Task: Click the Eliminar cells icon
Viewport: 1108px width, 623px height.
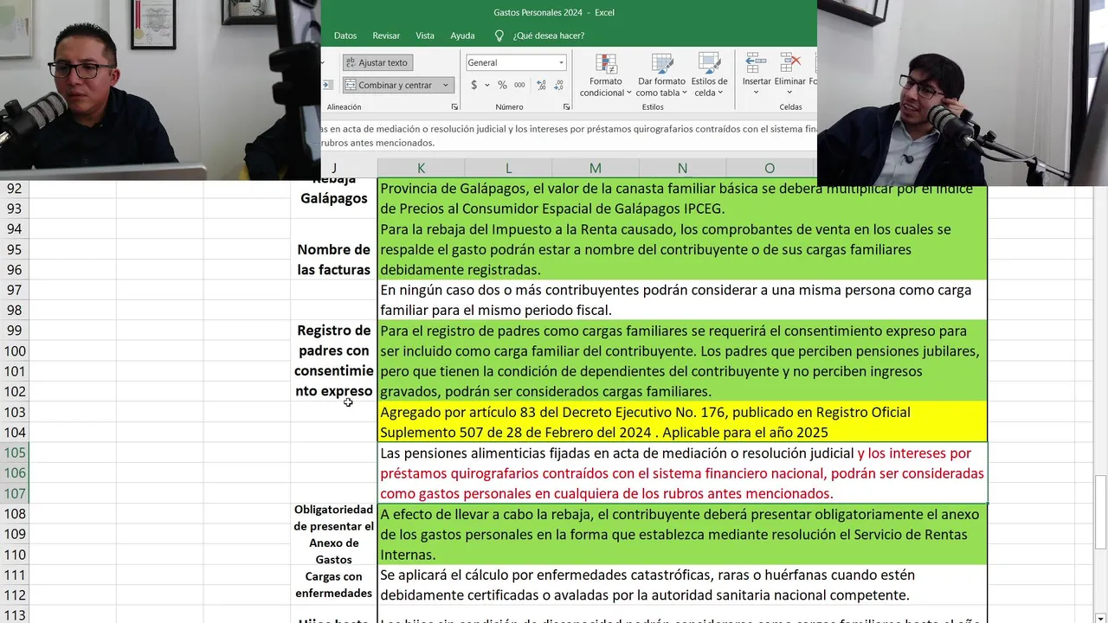Action: click(789, 63)
